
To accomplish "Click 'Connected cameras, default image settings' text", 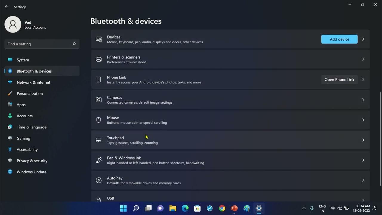I will pos(140,102).
